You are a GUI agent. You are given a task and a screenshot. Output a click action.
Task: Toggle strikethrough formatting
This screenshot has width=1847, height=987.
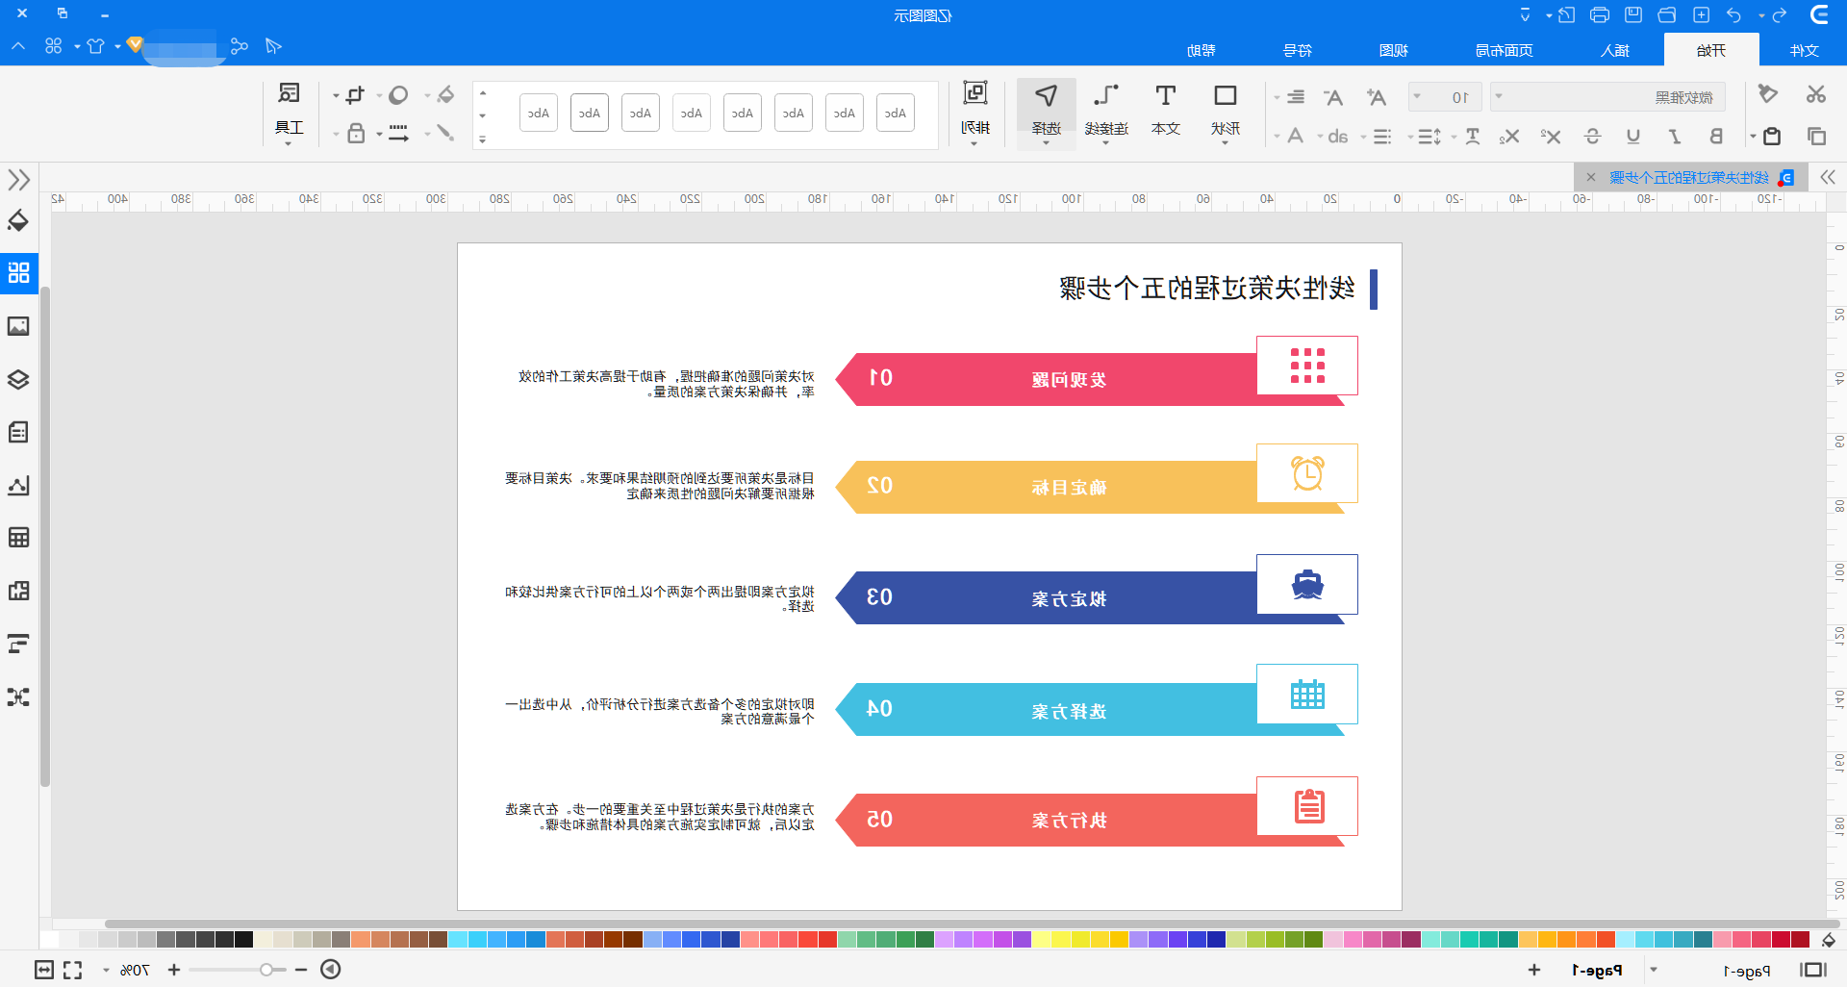pos(1592,137)
